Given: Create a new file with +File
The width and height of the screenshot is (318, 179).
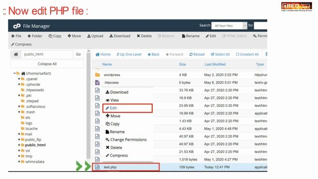Looking at the screenshot, I should 16,36.
